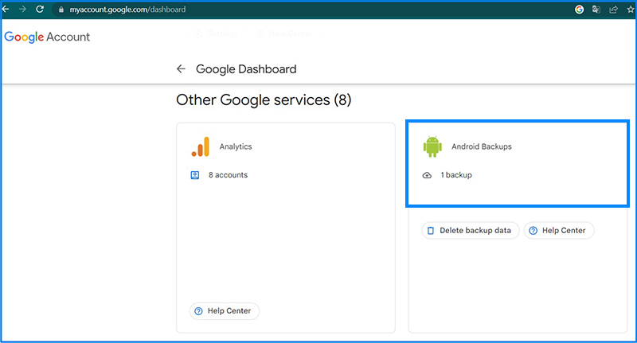Click the question mark icon beside Delete backup data
637x343 pixels.
point(533,231)
